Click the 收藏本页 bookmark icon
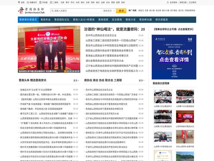Image resolution: width=214 pixels, height=161 pixels. [x=28, y=2]
